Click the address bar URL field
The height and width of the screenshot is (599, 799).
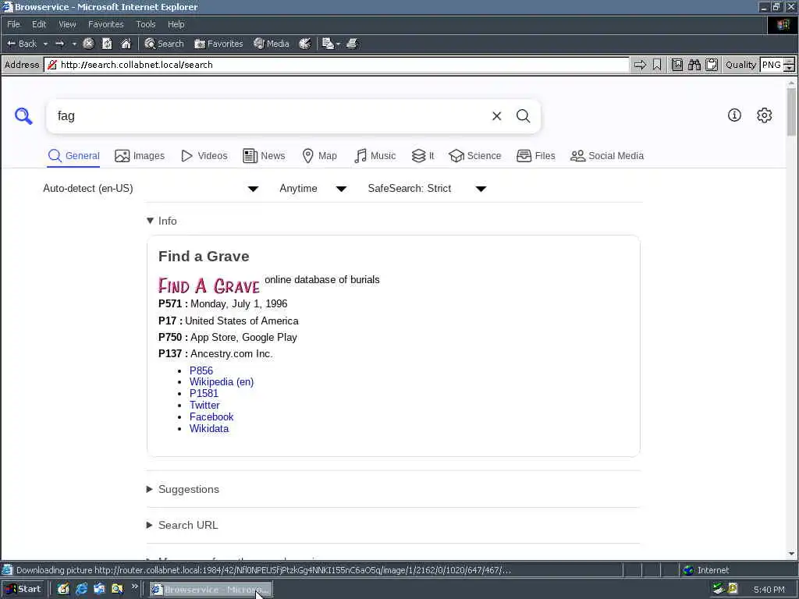[x=336, y=65]
